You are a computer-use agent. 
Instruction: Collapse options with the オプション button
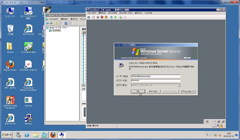(x=187, y=91)
